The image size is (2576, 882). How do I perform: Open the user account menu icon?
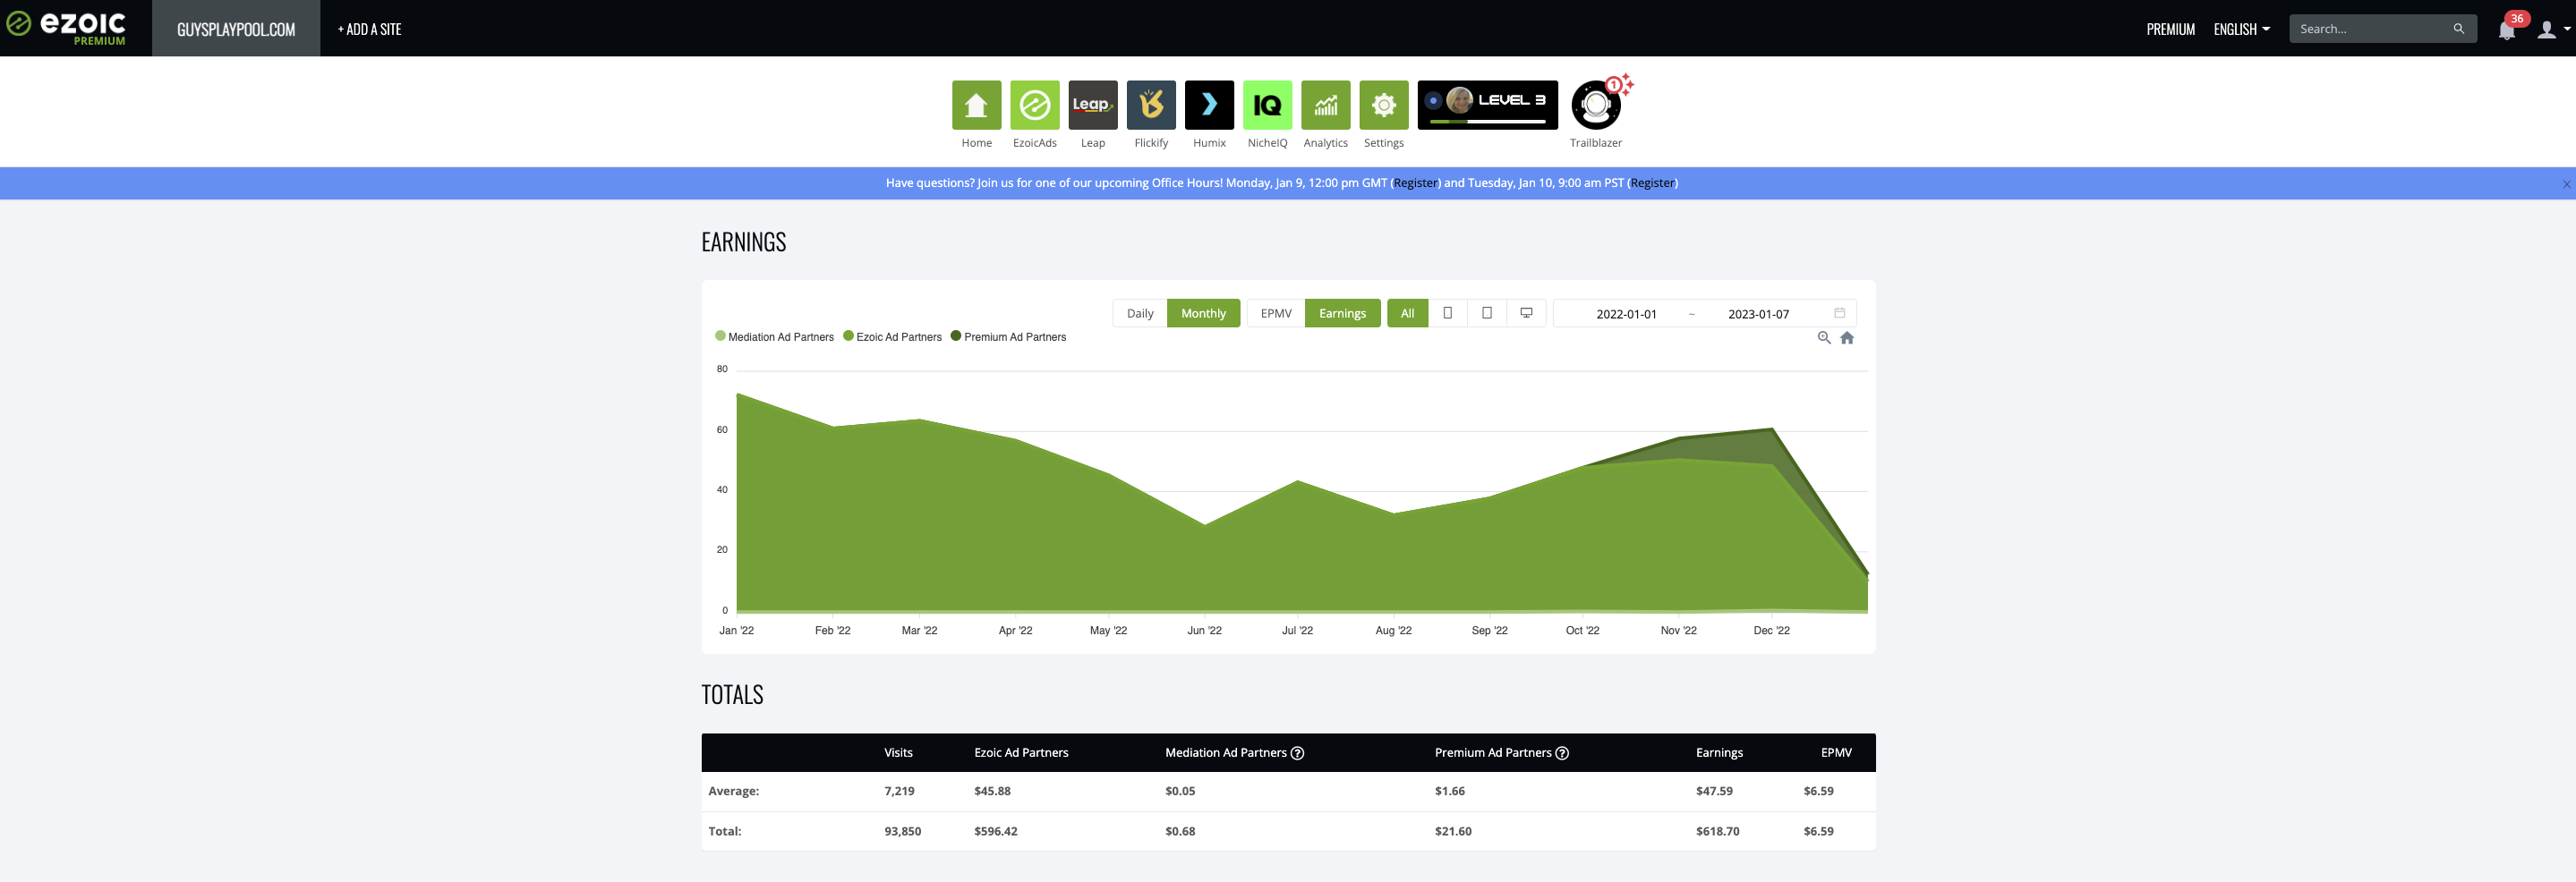(x=2547, y=30)
